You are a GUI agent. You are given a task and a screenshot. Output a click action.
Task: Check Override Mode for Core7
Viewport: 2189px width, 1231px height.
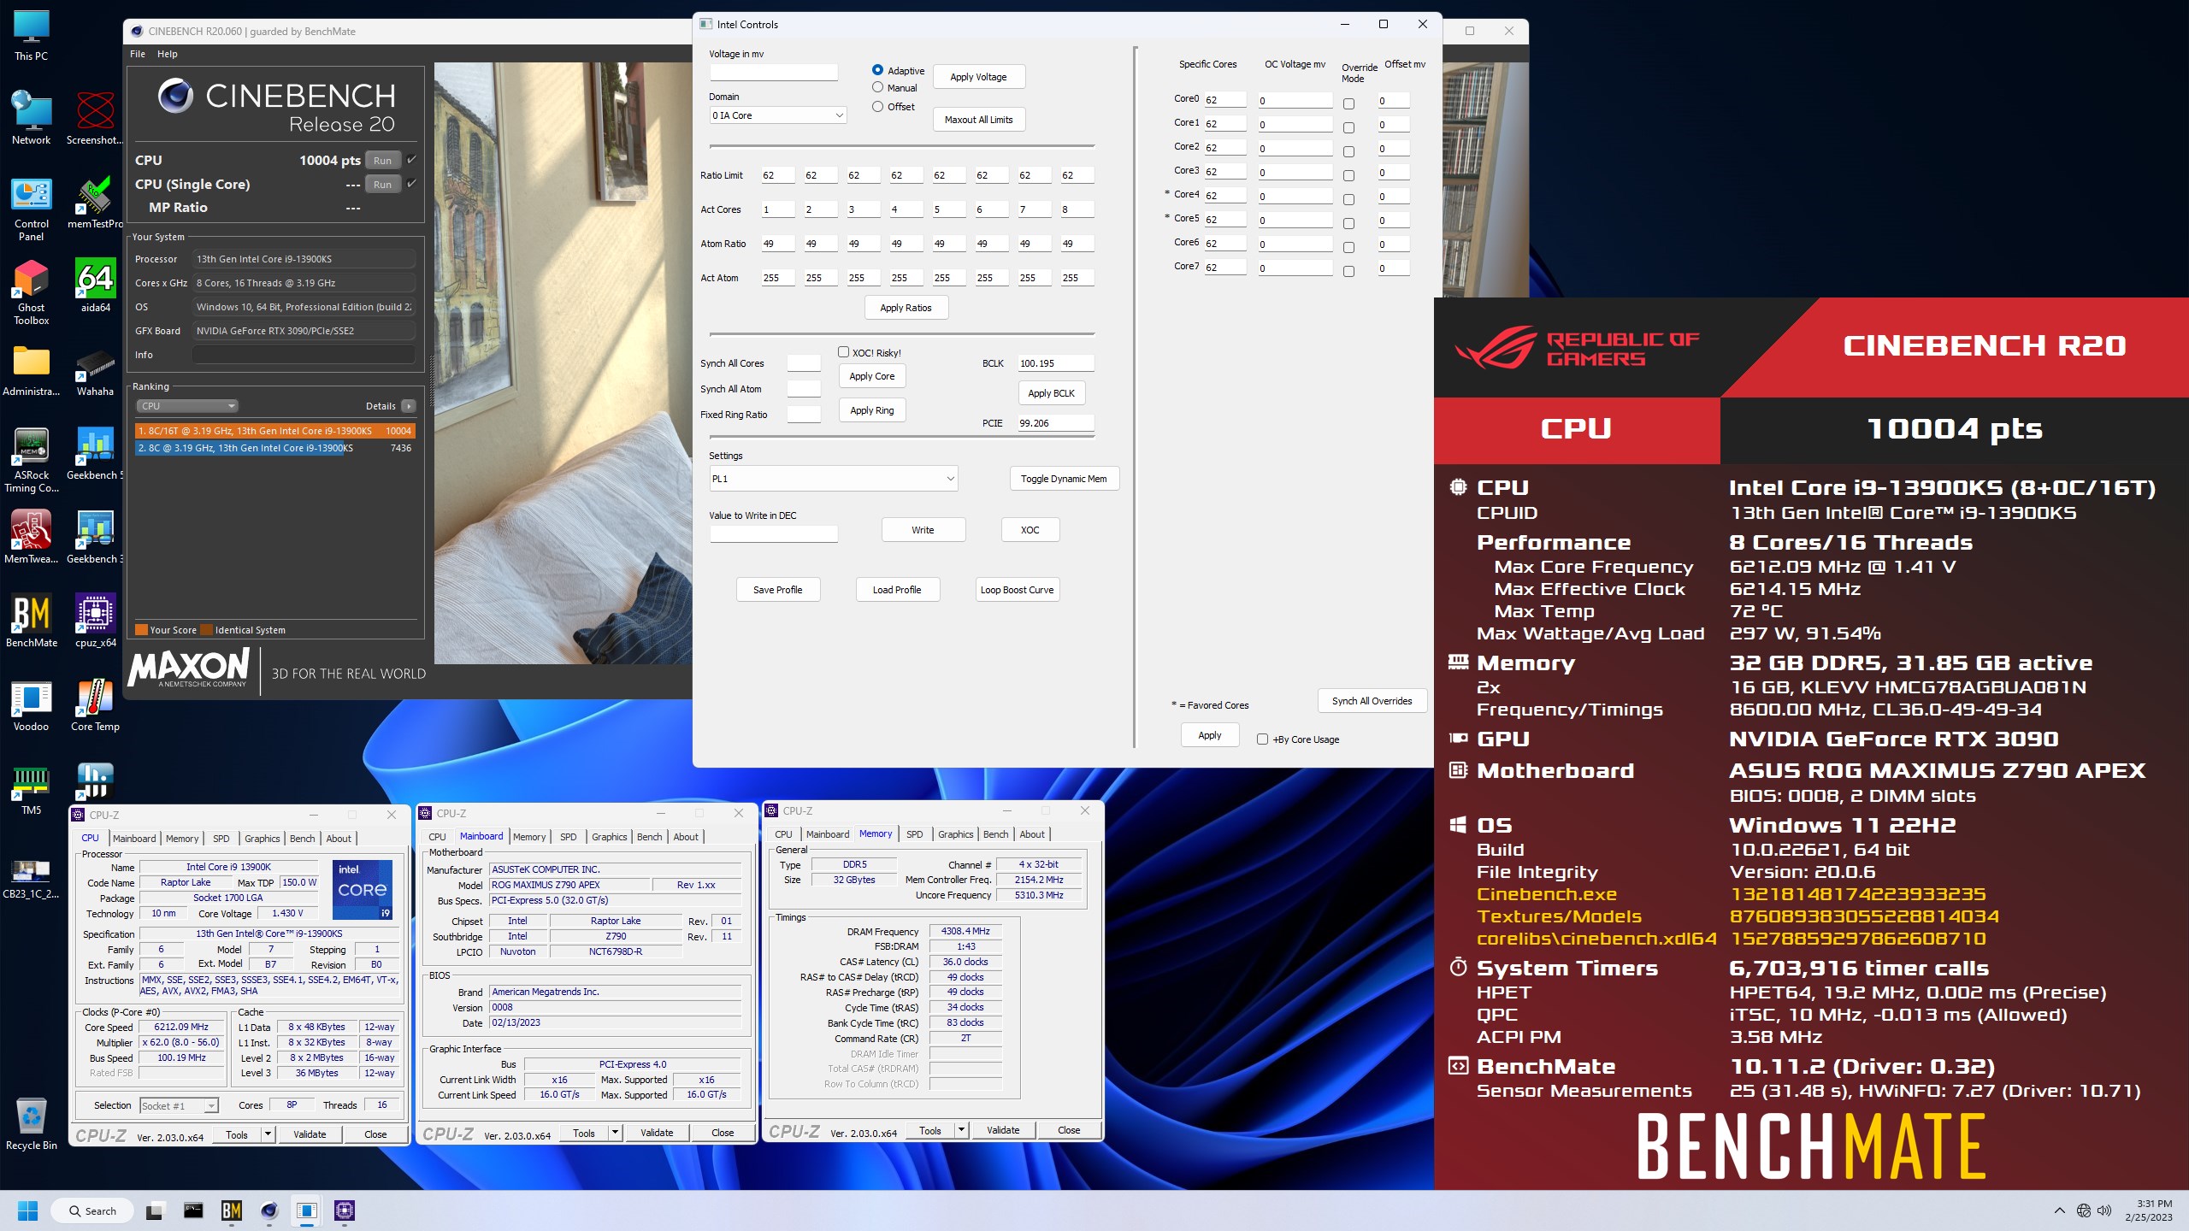(x=1348, y=271)
